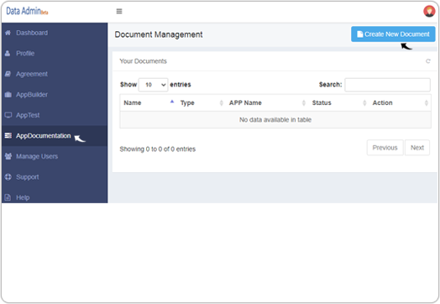
Task: Sort table by Type column
Action: (x=201, y=102)
